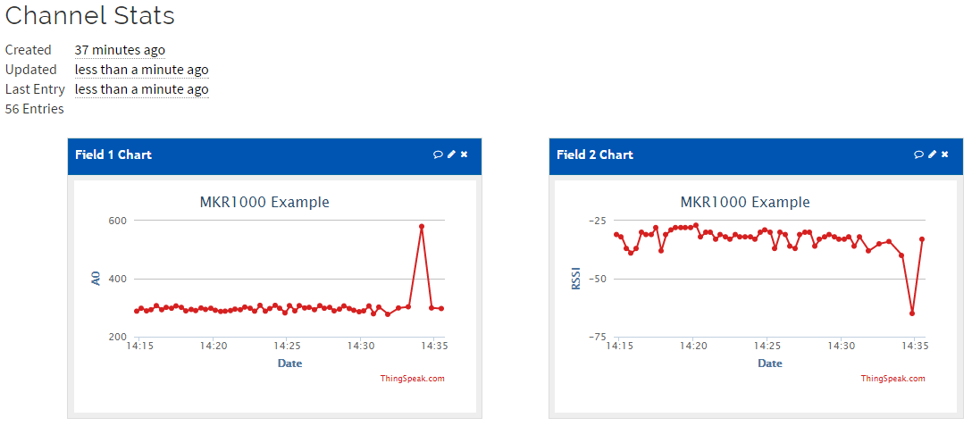Click the A0 spike data point near 600
Screen dimensions: 972x426
pyautogui.click(x=422, y=227)
